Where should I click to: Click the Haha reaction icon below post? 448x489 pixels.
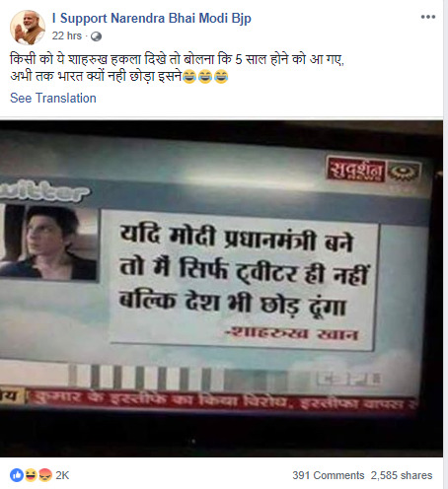[x=31, y=475]
